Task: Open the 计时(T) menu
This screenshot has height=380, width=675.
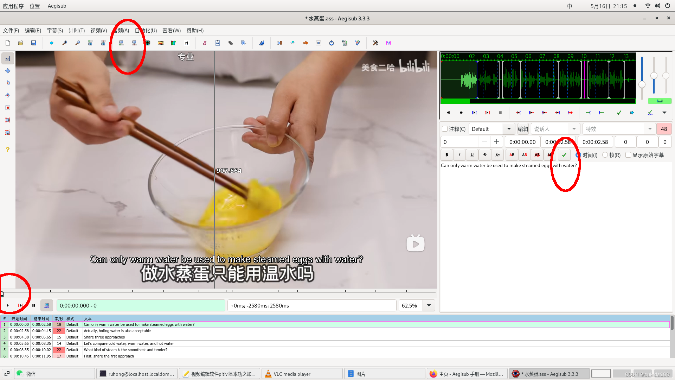Action: pos(77,31)
